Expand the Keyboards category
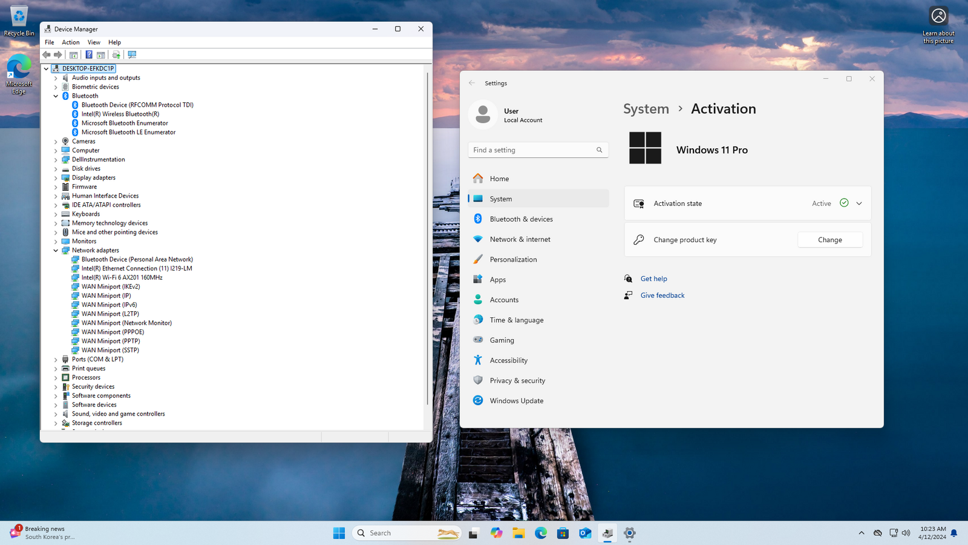The height and width of the screenshot is (545, 968). pos(56,214)
